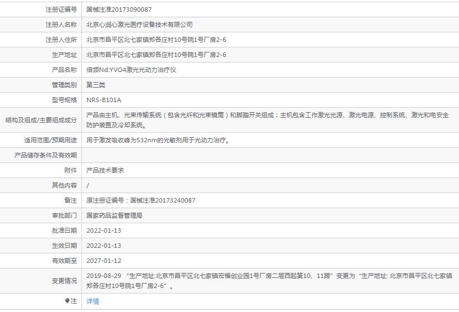This screenshot has height=312, width=459.
Task: Click the 第三类 management category value
Action: pyautogui.click(x=96, y=85)
